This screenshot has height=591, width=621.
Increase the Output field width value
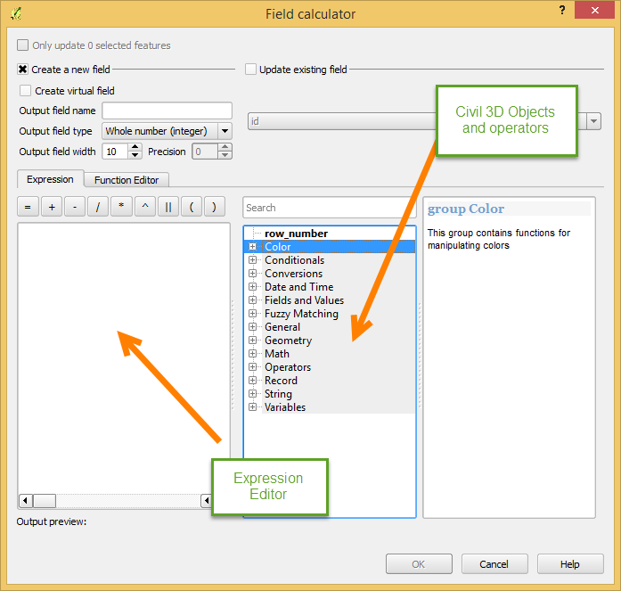135,147
